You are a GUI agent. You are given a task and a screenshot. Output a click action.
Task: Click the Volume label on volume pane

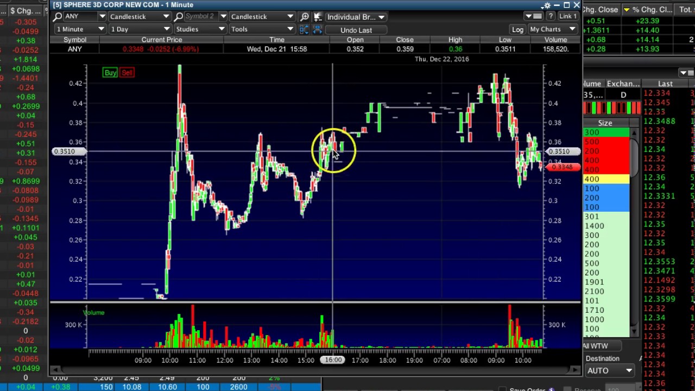tap(94, 312)
